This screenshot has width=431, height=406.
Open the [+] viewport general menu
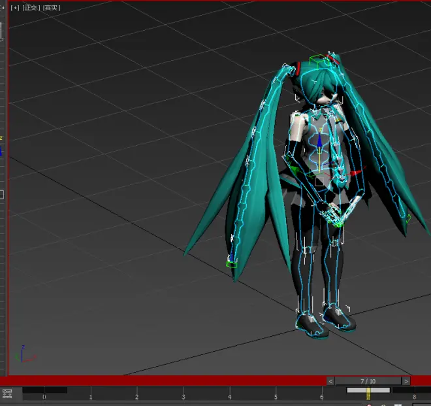[x=15, y=8]
